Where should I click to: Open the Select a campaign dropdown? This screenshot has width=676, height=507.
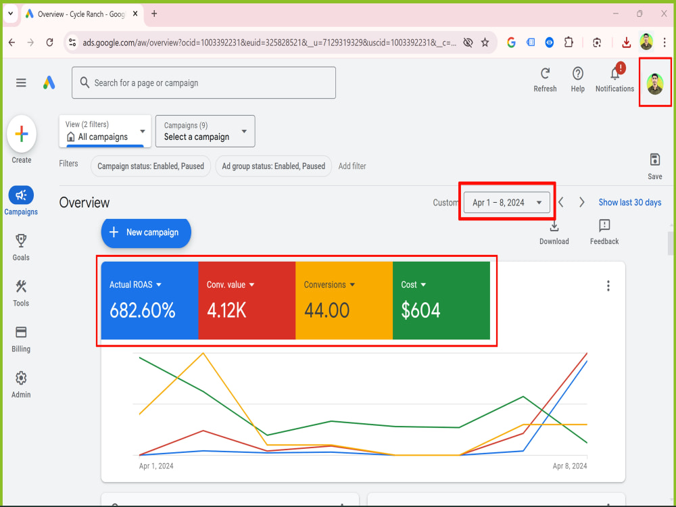pyautogui.click(x=206, y=131)
